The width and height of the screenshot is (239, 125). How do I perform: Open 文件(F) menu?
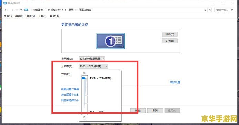click(8, 16)
